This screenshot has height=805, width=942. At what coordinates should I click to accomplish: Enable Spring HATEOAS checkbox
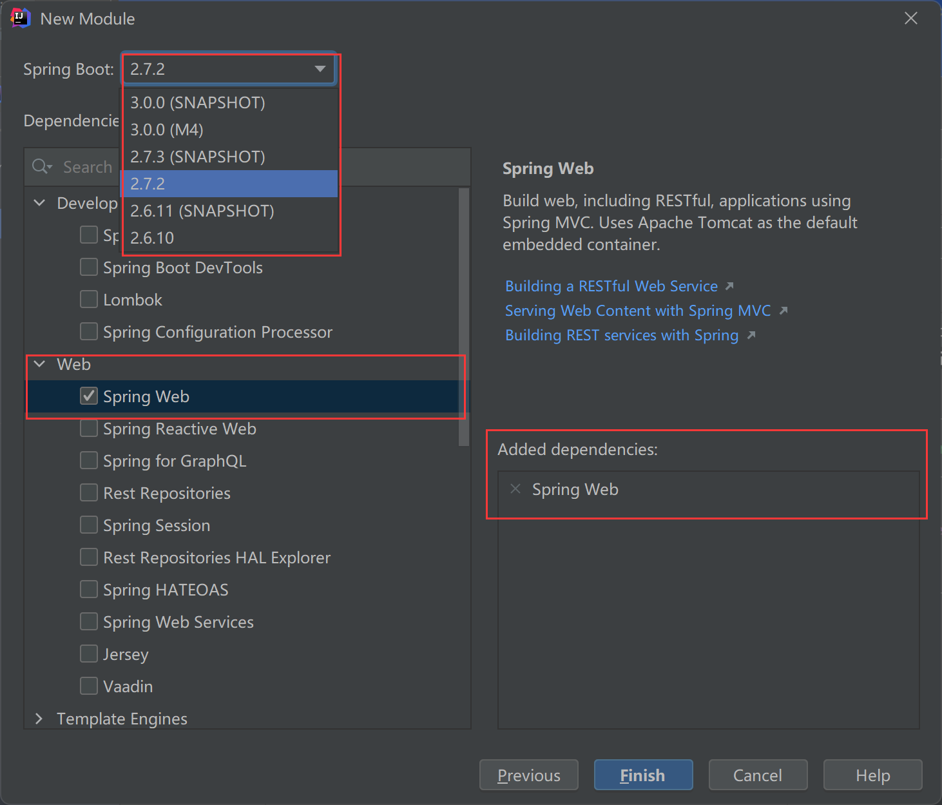coord(89,589)
